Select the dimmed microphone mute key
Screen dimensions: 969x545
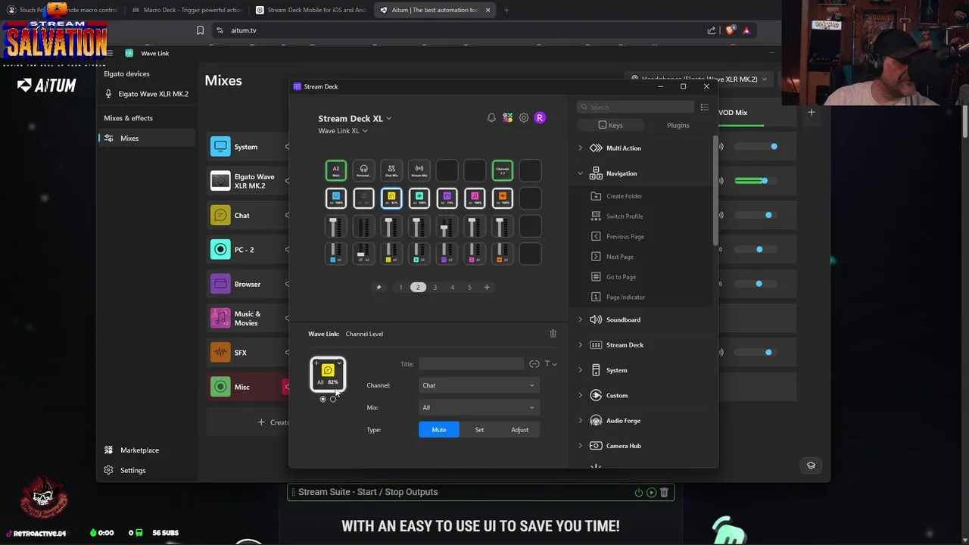click(x=363, y=198)
